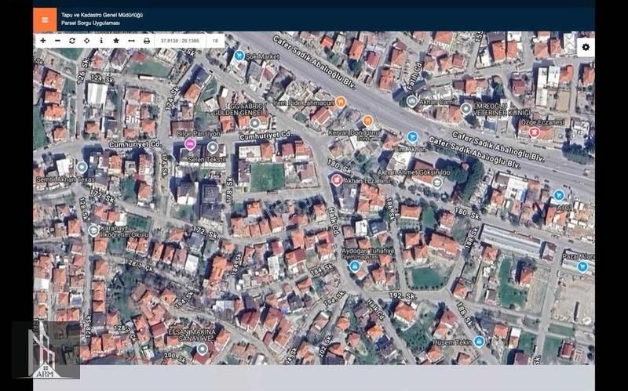Zoom out with the minus tool
The width and height of the screenshot is (628, 391).
pos(57,41)
